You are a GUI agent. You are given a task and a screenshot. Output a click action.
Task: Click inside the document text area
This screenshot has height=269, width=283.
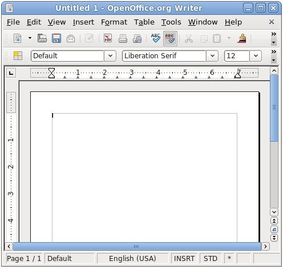pyautogui.click(x=144, y=177)
